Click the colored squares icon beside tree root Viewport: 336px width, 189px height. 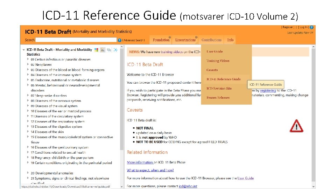[x=97, y=50]
